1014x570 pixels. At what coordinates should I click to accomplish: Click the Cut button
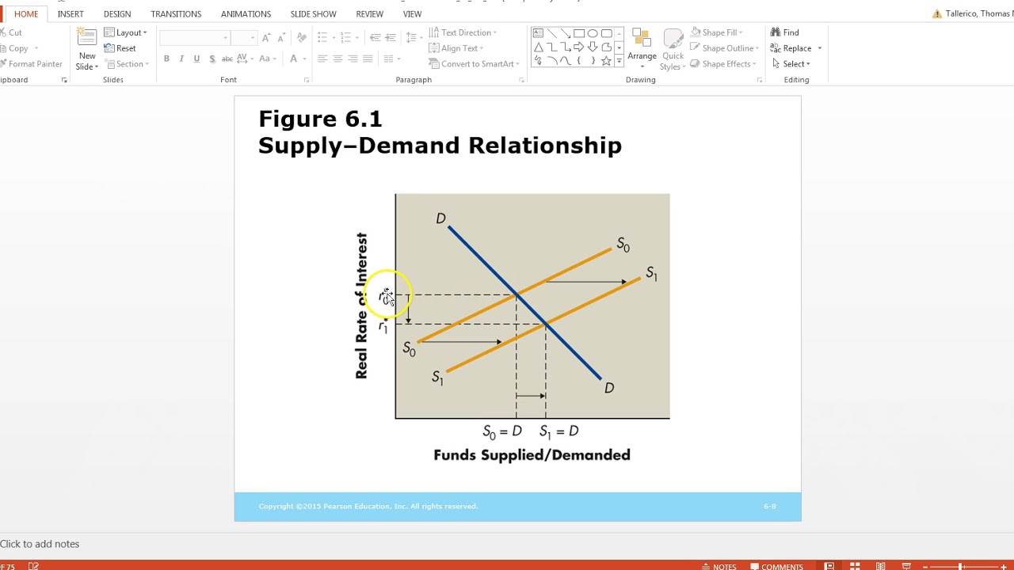(x=11, y=32)
